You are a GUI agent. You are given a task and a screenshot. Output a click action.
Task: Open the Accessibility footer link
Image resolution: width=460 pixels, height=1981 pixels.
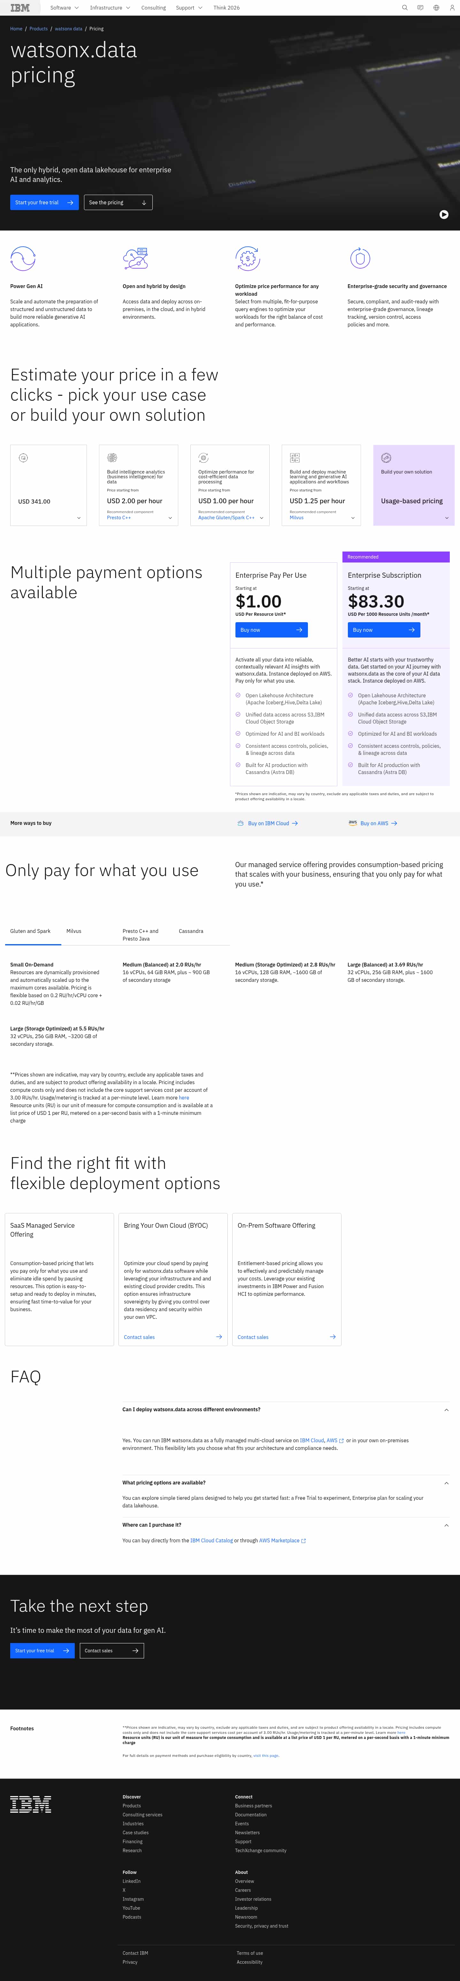click(249, 1962)
